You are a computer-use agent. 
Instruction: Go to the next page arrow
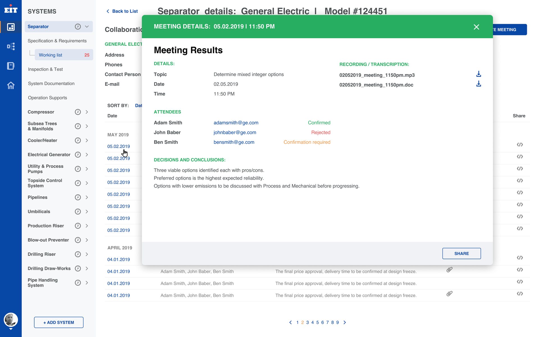point(345,322)
